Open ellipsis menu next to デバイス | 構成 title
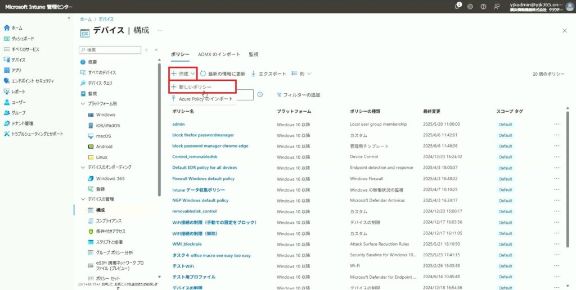Image resolution: width=576 pixels, height=290 pixels. (160, 30)
